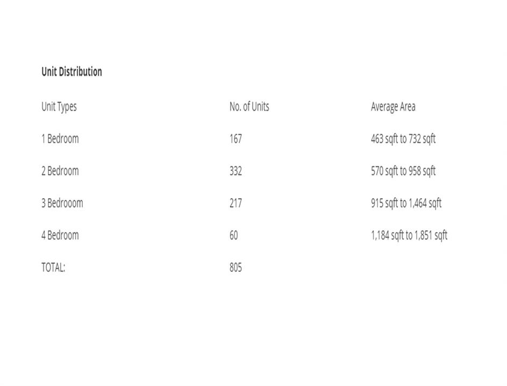Viewport: 507px width, 386px height.
Task: Click the 915 sqft to 1,464 sqft text
Action: point(406,203)
